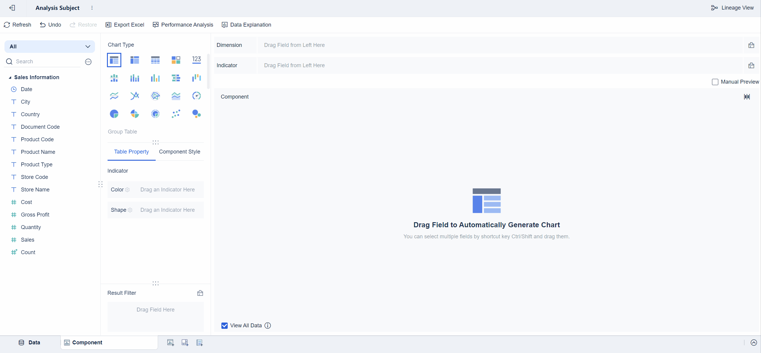Choose the scatter plot chart icon

176,114
